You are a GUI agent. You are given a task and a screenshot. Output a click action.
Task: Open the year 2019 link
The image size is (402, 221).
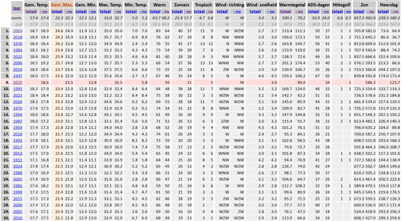(18, 69)
